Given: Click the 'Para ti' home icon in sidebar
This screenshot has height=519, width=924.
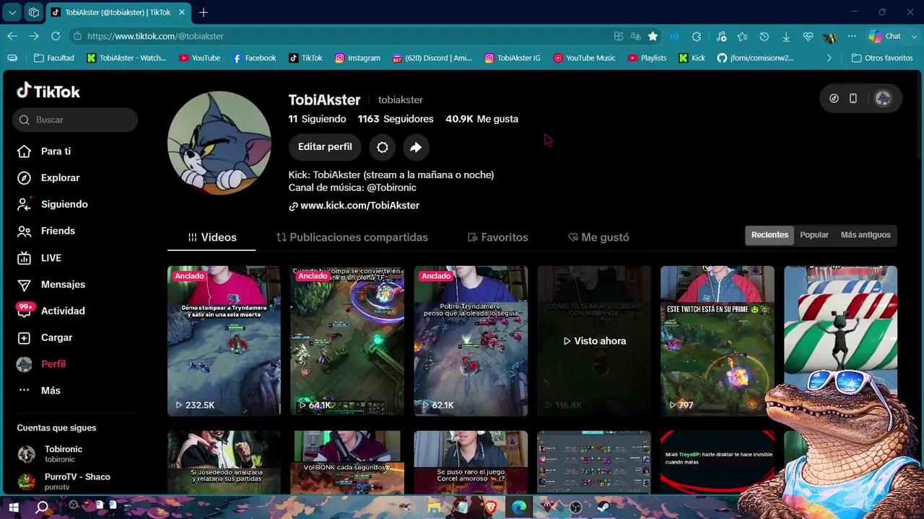Looking at the screenshot, I should [25, 151].
